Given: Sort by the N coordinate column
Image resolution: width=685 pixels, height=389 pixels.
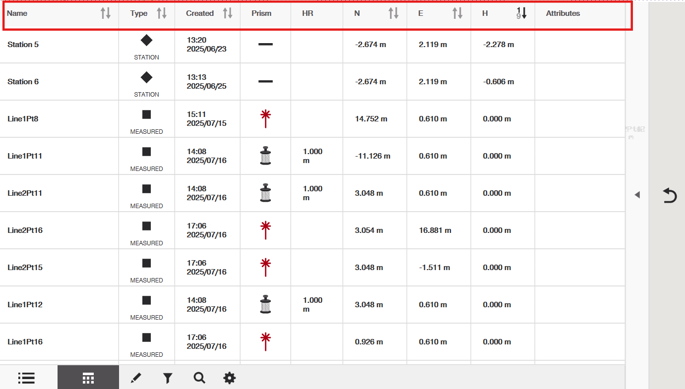Looking at the screenshot, I should 393,13.
